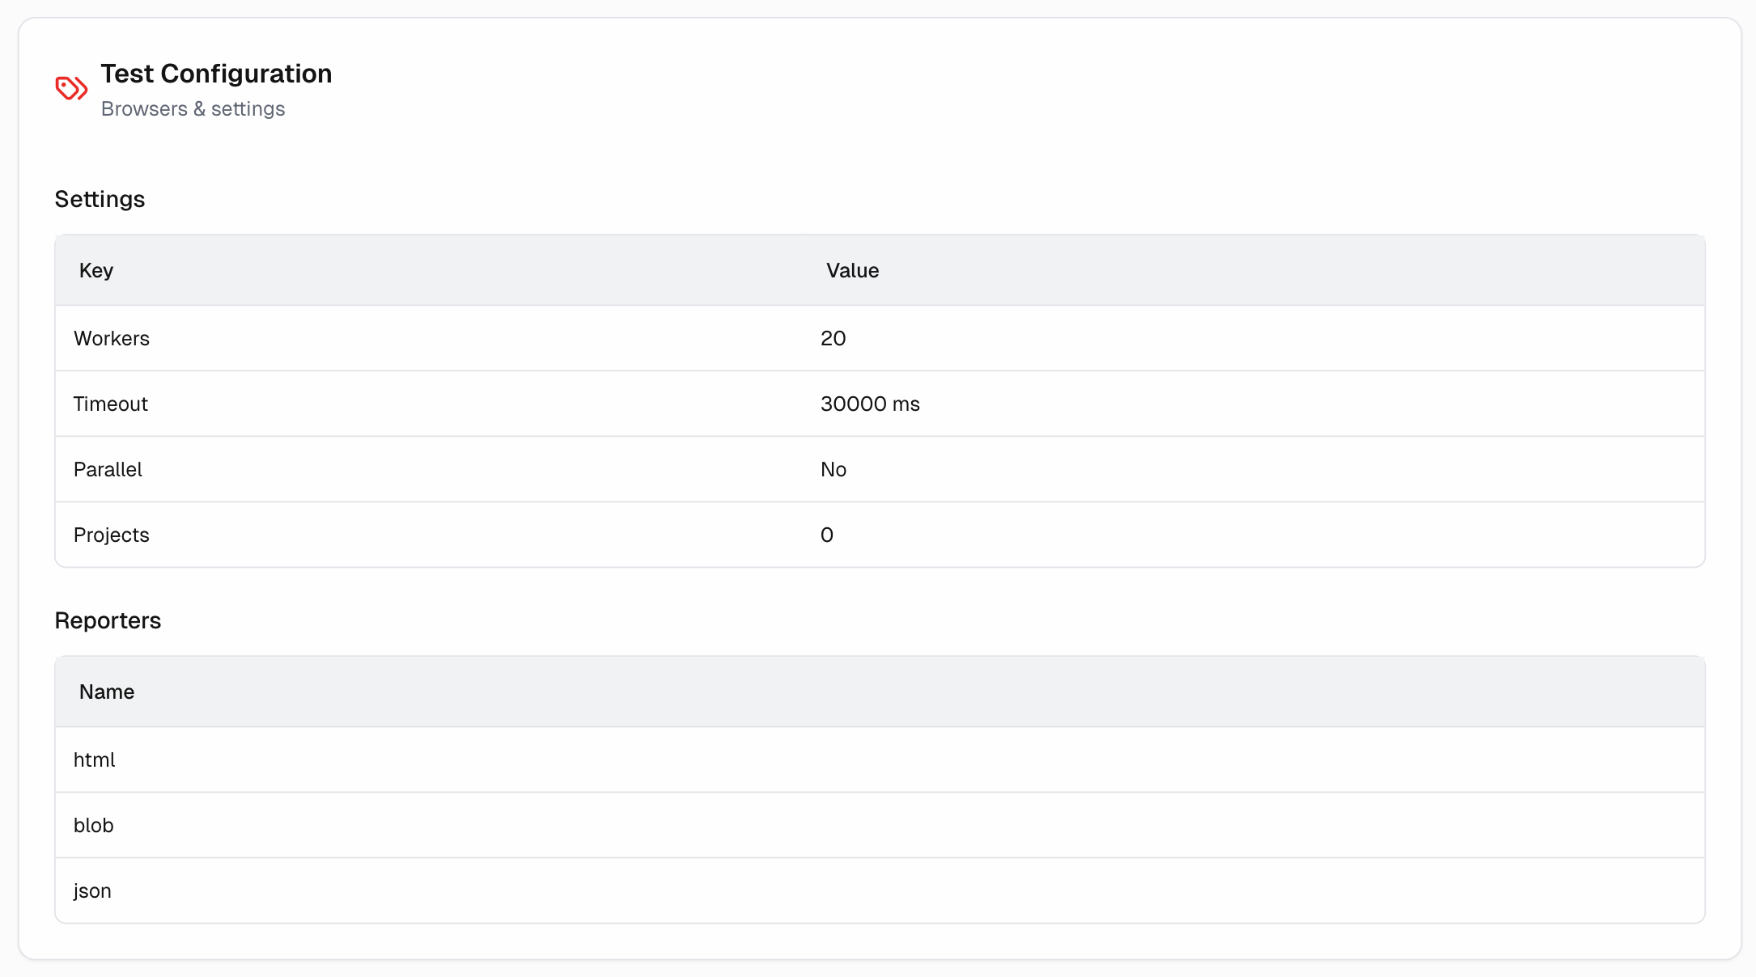Click the 30000 ms timeout value
The height and width of the screenshot is (977, 1756).
click(x=870, y=404)
